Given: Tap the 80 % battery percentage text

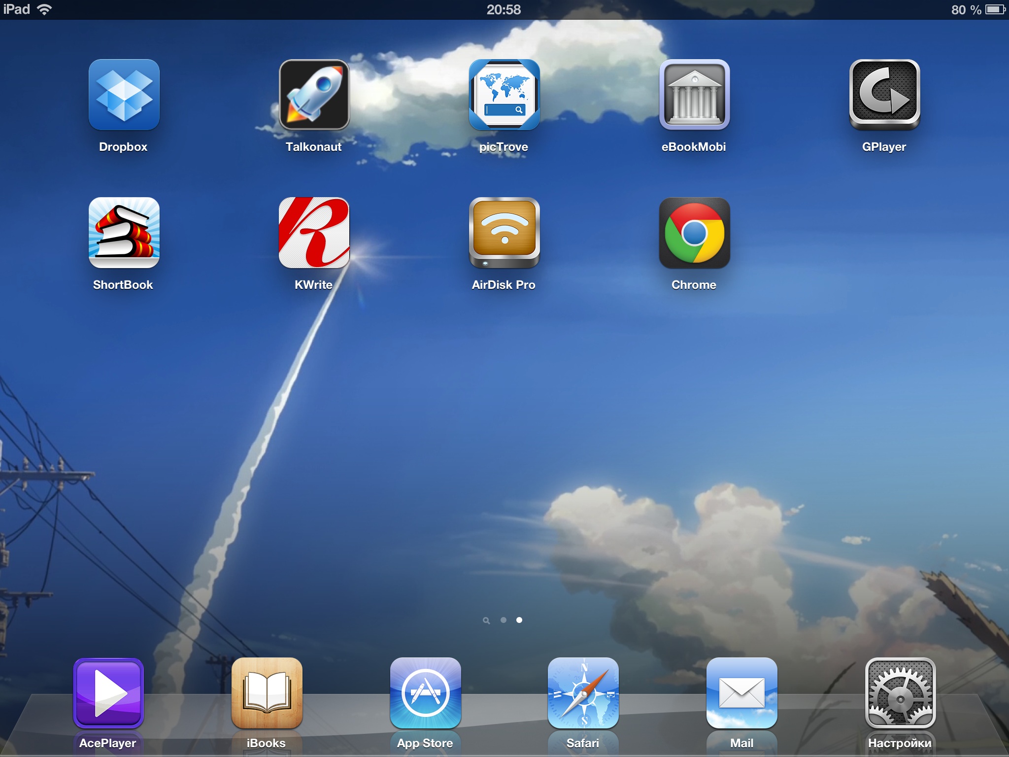Looking at the screenshot, I should click(x=966, y=10).
